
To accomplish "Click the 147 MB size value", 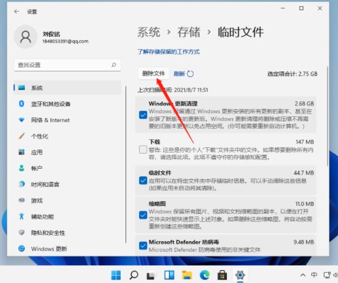I will [305, 142].
